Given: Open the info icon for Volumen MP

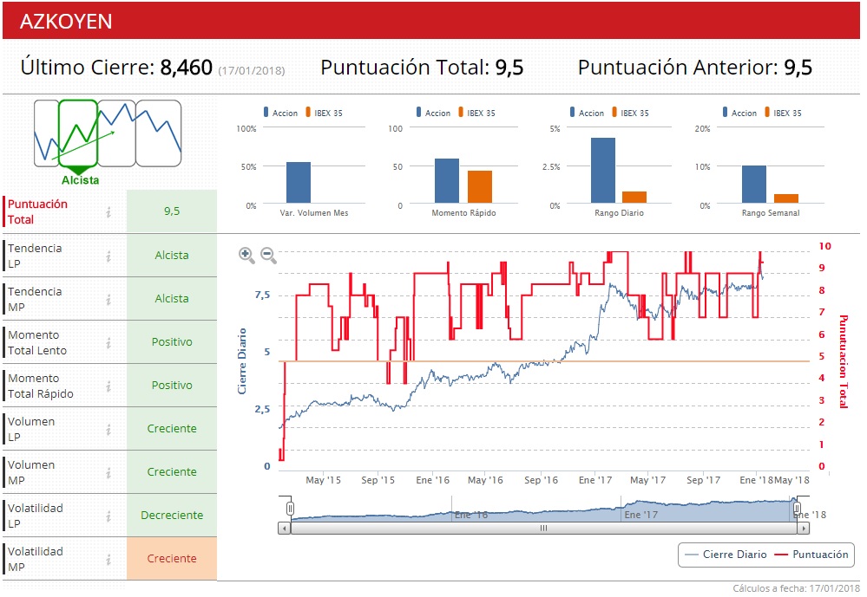Looking at the screenshot, I should coord(108,473).
